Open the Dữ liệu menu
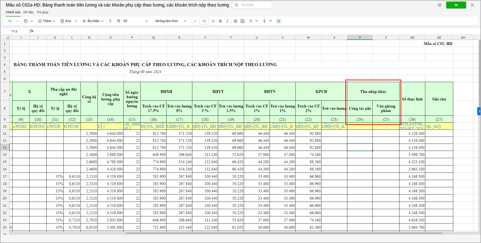This screenshot has height=243, width=481. [x=28, y=12]
